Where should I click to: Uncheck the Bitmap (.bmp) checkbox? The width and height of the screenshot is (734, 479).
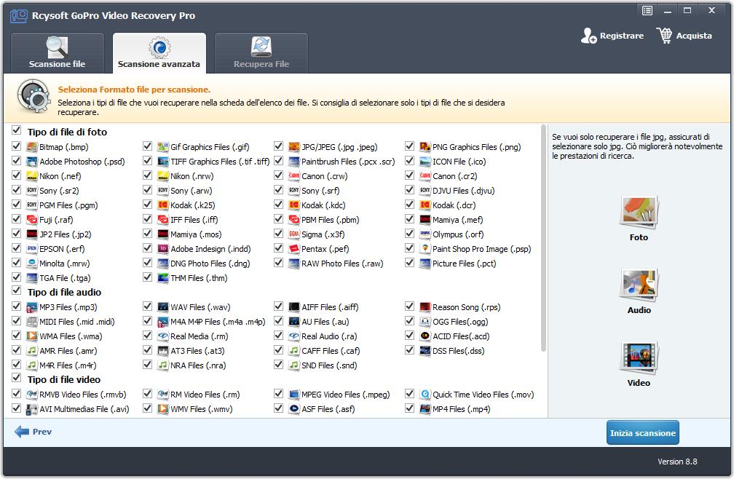tap(17, 146)
